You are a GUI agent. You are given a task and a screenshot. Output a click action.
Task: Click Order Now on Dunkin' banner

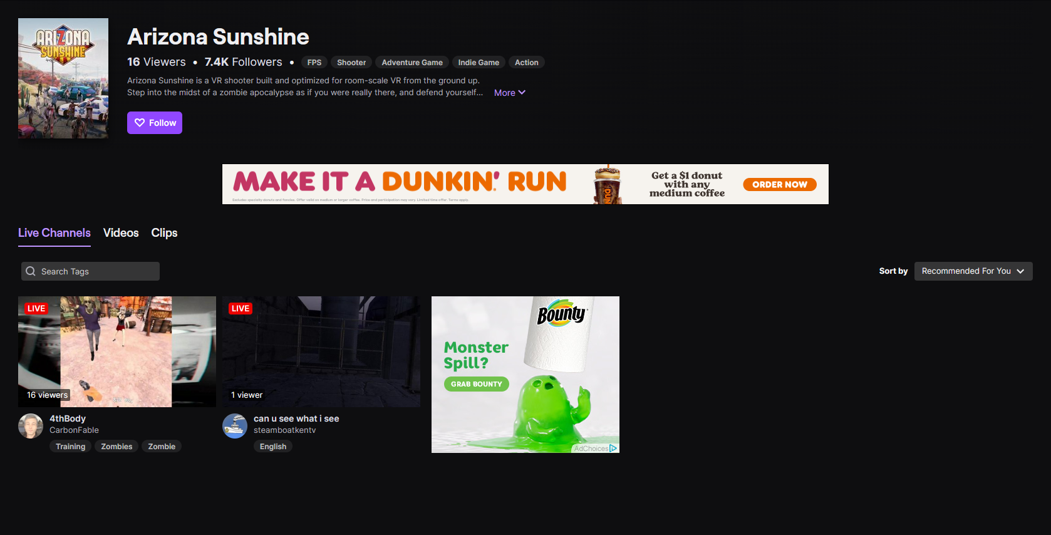[x=779, y=185]
